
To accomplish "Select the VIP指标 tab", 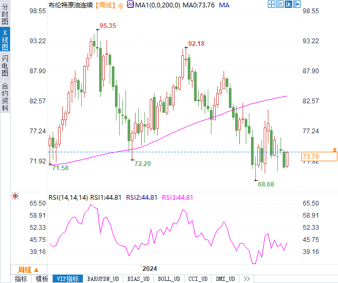I will click(67, 279).
